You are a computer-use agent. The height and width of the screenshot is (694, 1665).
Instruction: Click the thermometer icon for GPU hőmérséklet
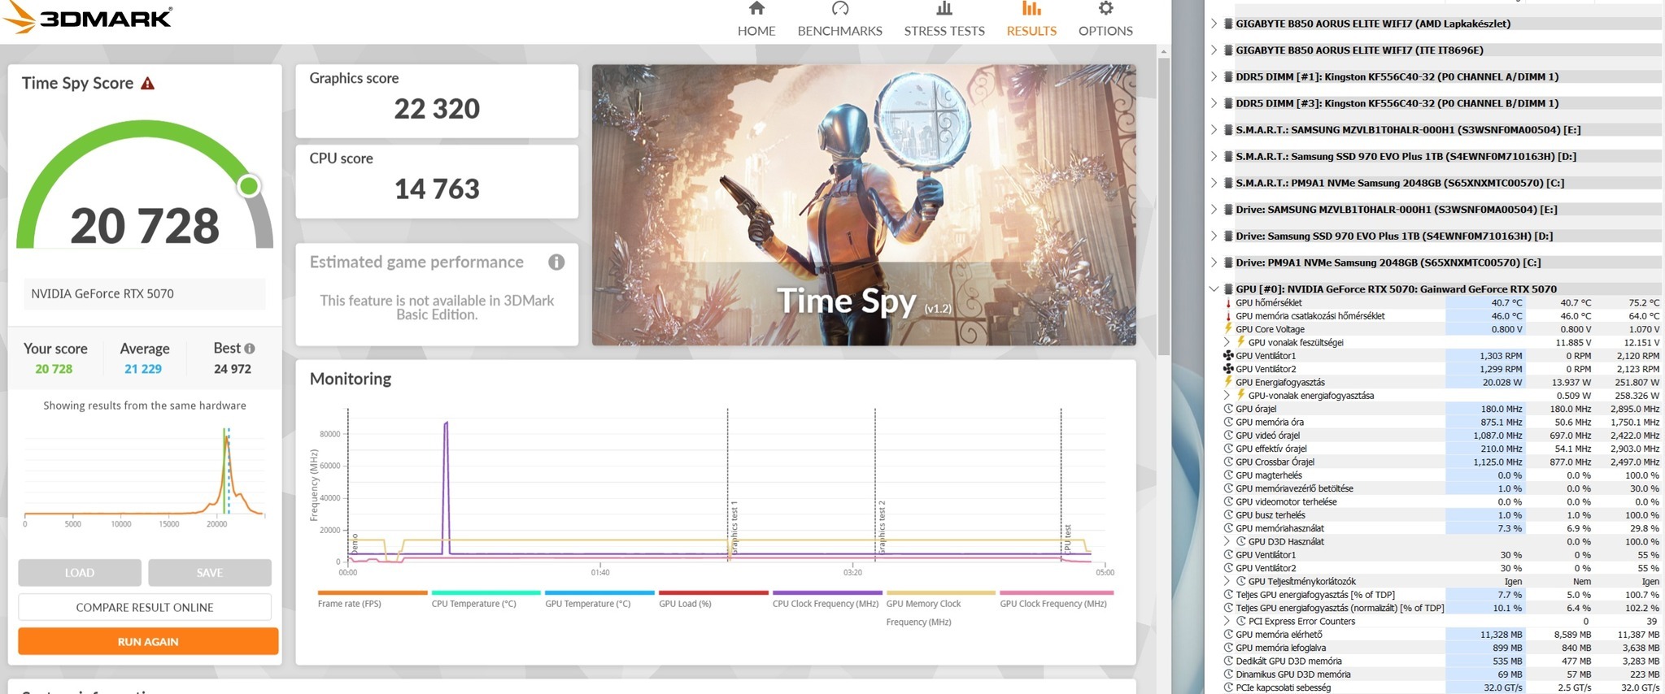click(1228, 303)
